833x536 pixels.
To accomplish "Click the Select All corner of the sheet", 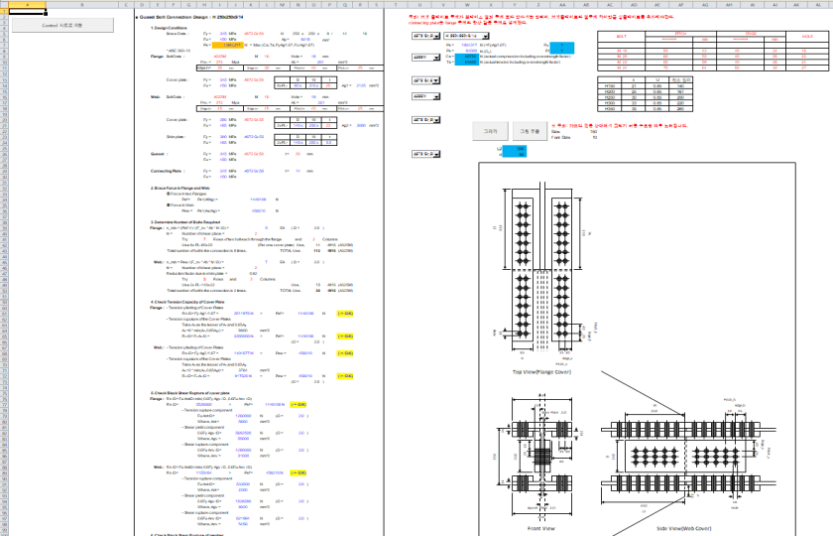I will pyautogui.click(x=3, y=3).
